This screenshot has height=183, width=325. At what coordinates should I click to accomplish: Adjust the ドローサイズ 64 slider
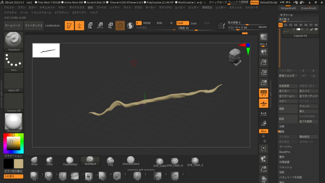coord(243,28)
